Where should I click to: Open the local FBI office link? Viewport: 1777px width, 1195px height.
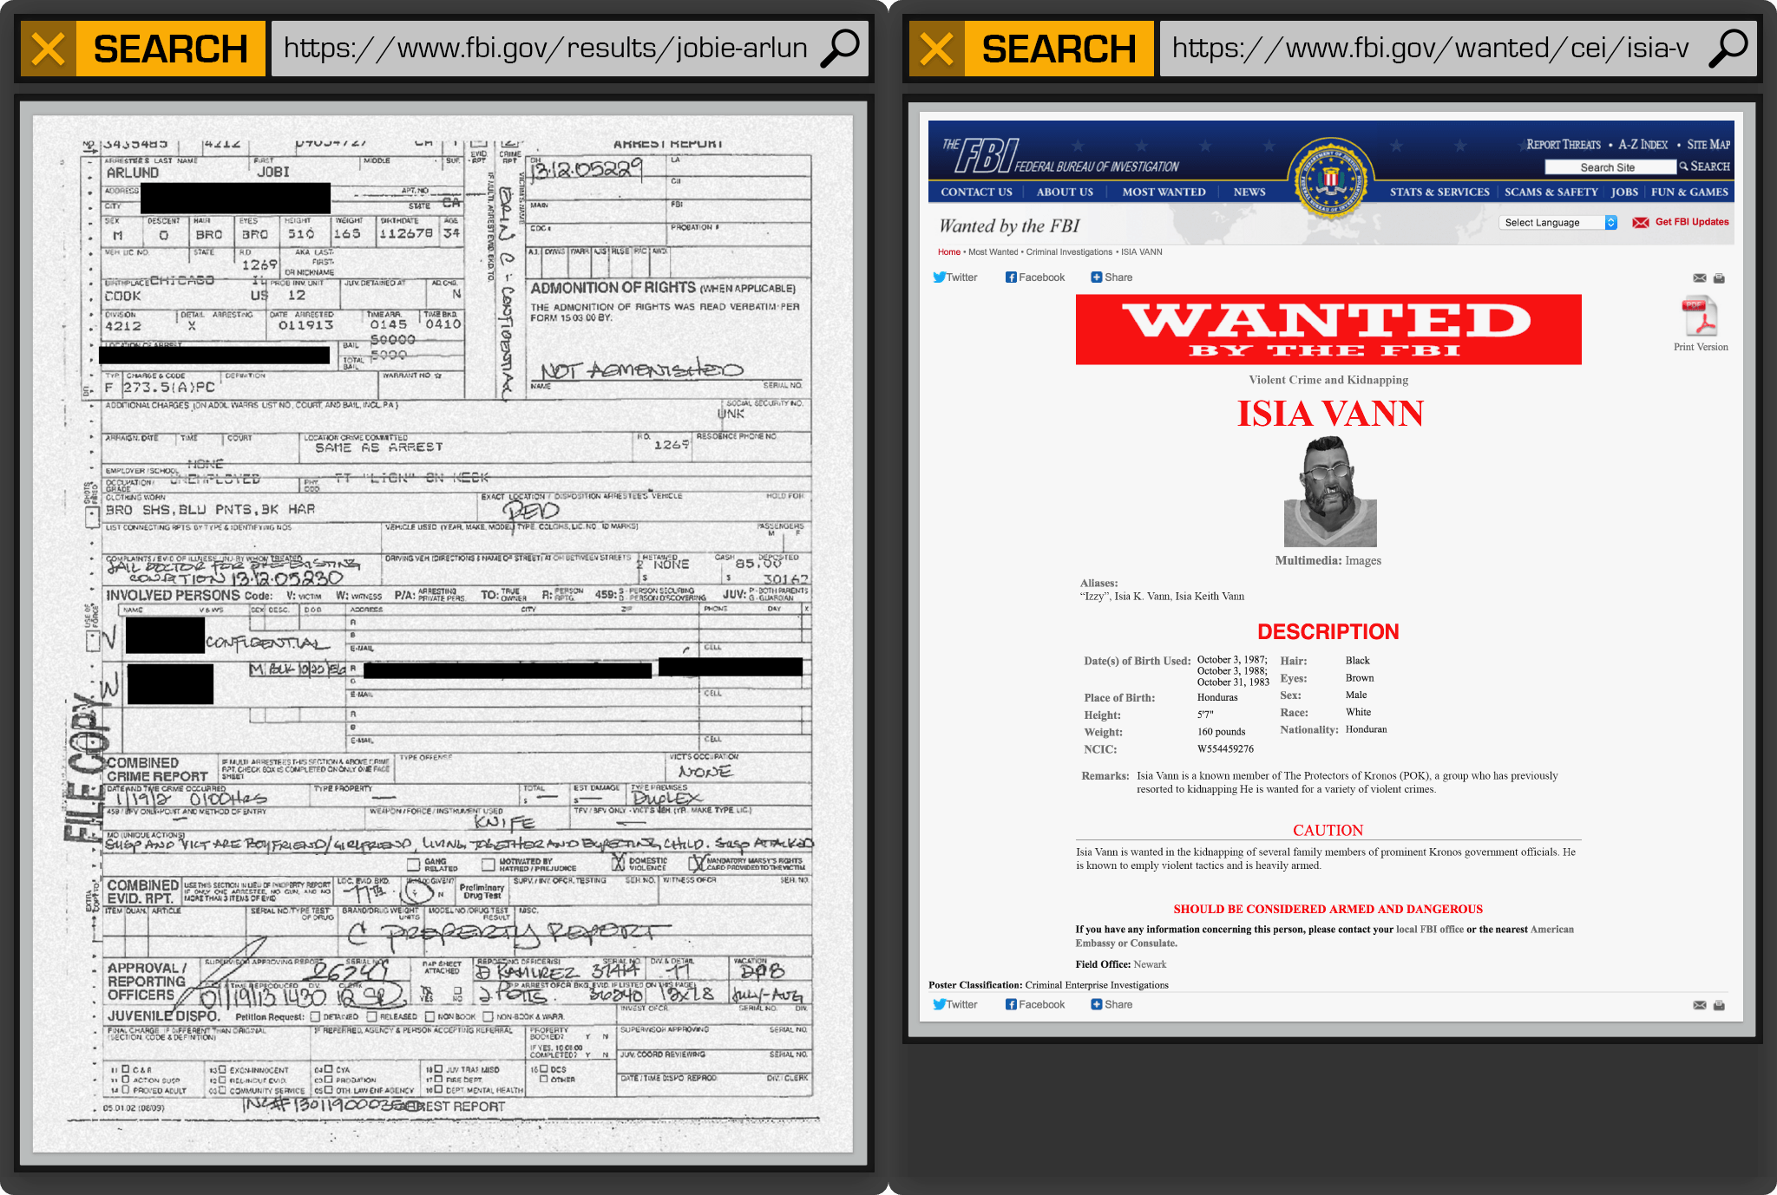(x=1429, y=930)
